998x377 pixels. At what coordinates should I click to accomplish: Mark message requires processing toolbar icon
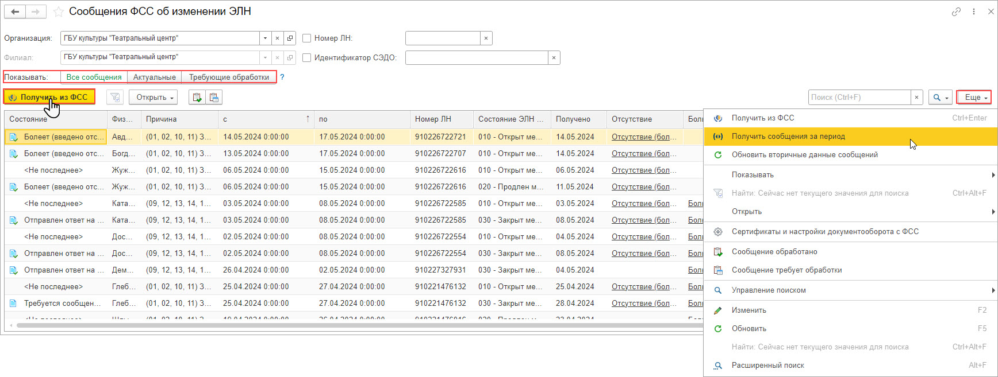[x=214, y=98]
